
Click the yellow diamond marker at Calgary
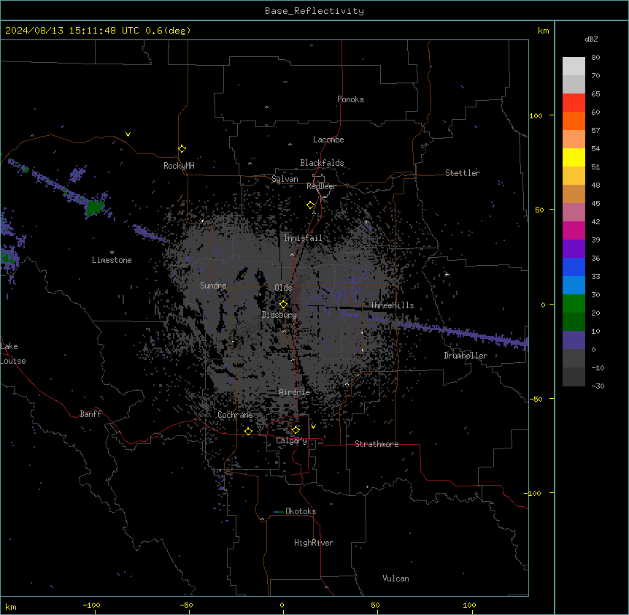pyautogui.click(x=296, y=430)
